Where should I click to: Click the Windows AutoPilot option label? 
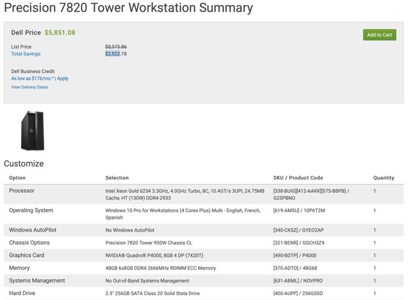coord(32,230)
